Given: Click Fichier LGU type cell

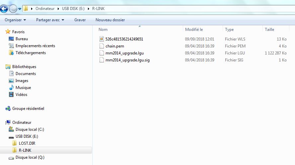Looking at the screenshot, I should click(235, 53).
